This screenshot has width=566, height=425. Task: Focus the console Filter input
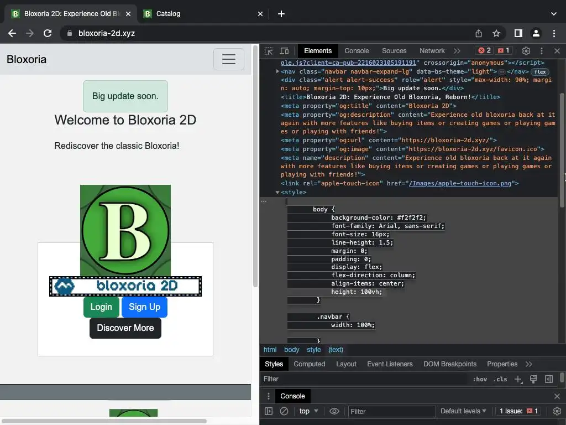(392, 411)
